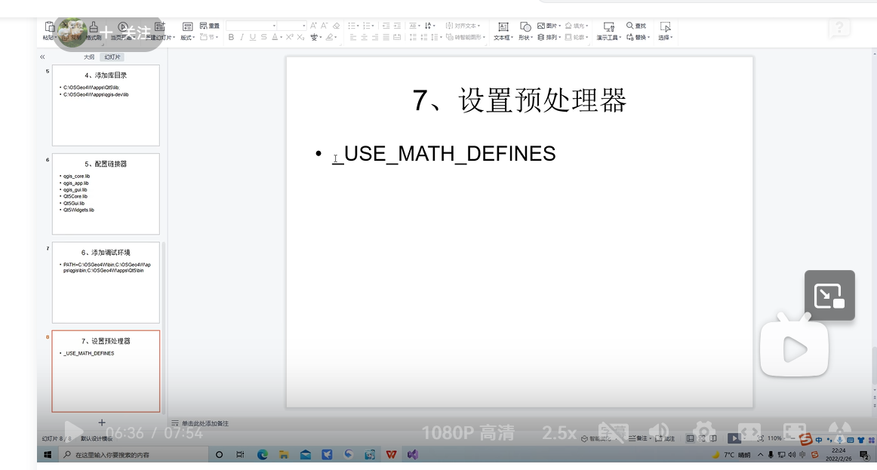Click the video volume speaker icon

click(x=659, y=432)
